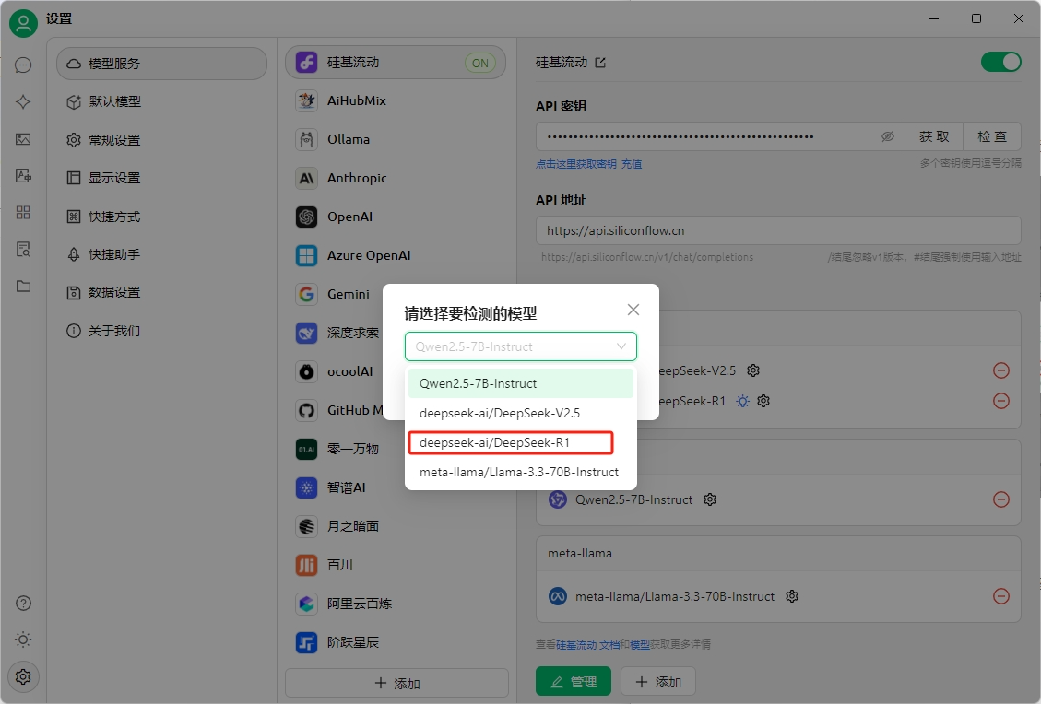Viewport: 1041px width, 704px height.
Task: Select the Ollama provider
Action: (396, 139)
